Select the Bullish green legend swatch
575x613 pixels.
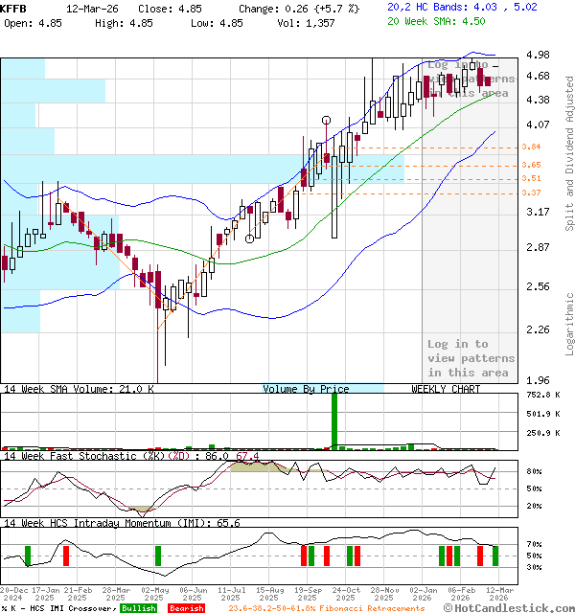tap(140, 608)
